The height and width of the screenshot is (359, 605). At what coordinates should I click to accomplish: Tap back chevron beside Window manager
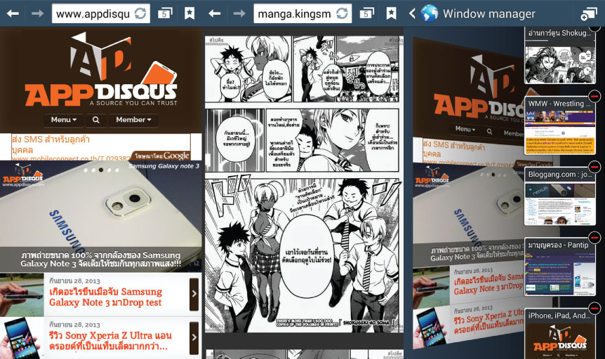(x=412, y=14)
